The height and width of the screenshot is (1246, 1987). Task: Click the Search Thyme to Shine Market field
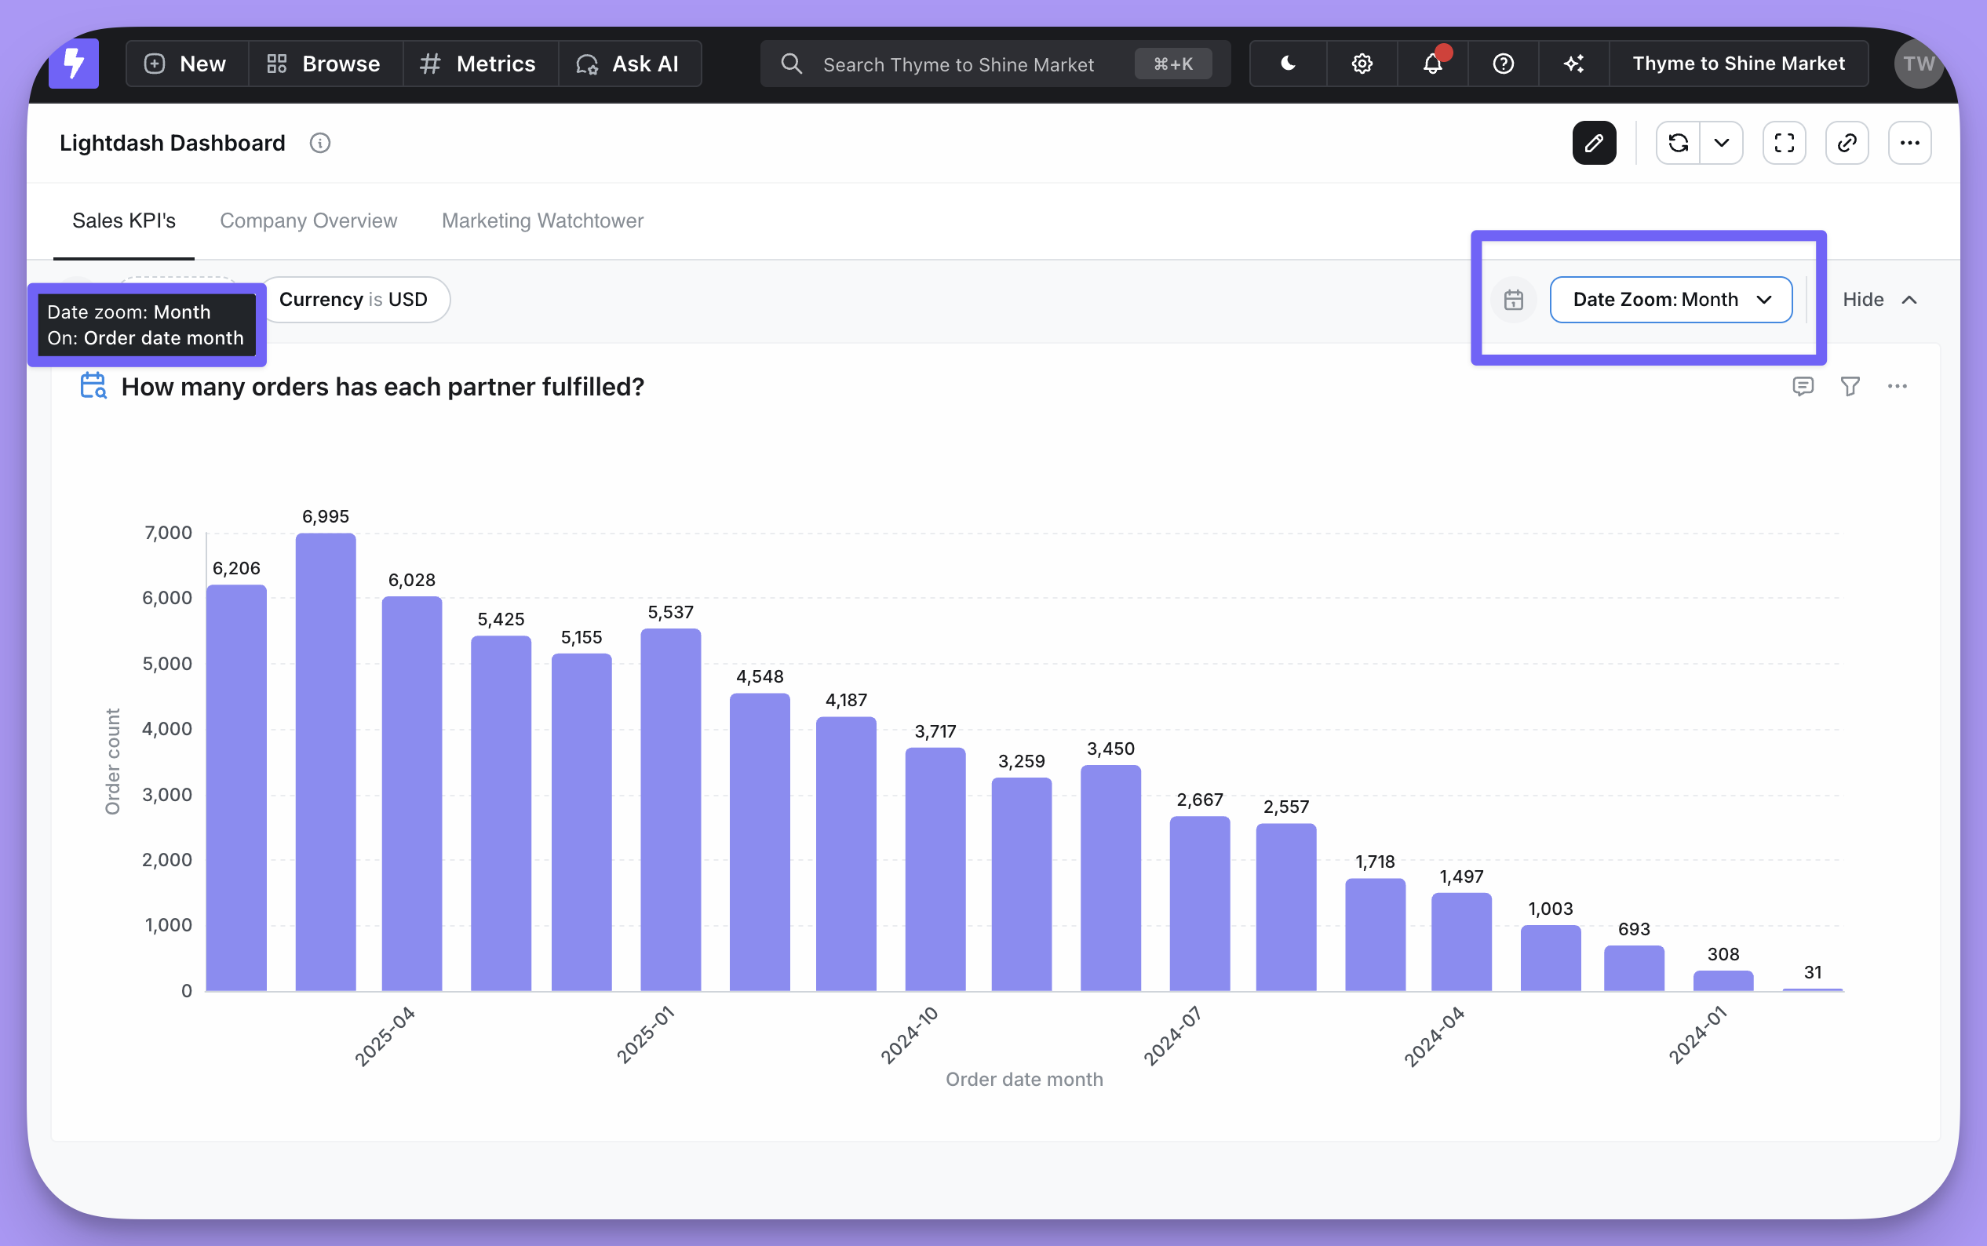(x=957, y=64)
